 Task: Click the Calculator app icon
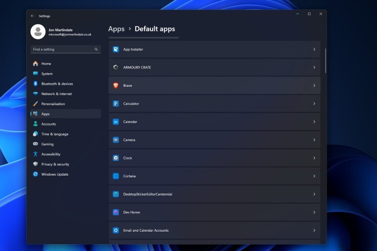coord(116,104)
